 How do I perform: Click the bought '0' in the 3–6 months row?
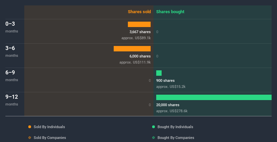pos(157,56)
